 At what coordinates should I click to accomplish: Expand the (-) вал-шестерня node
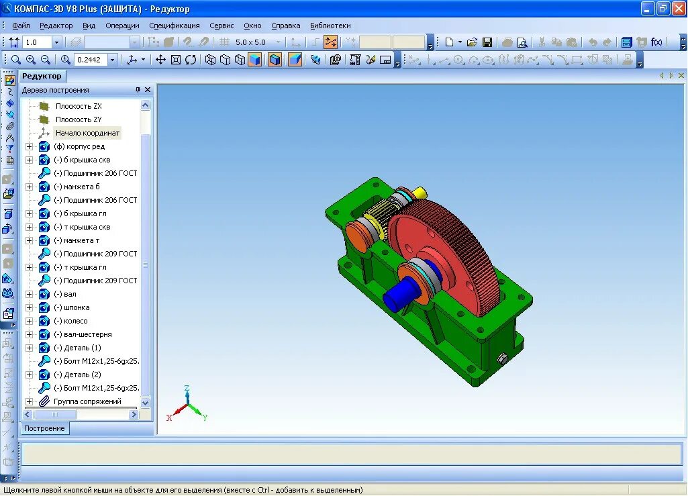pos(29,334)
